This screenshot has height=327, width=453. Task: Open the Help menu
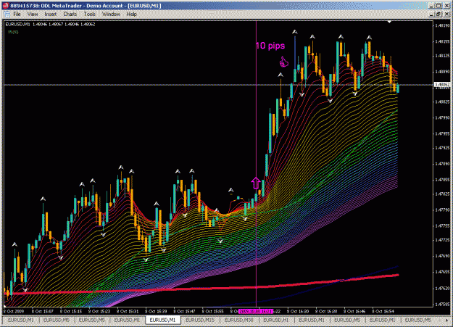point(131,14)
